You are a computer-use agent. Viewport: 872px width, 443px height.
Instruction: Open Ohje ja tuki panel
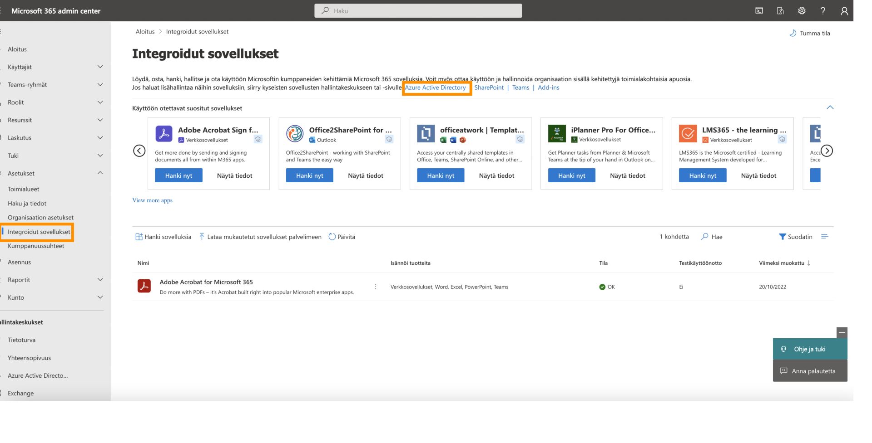point(810,349)
